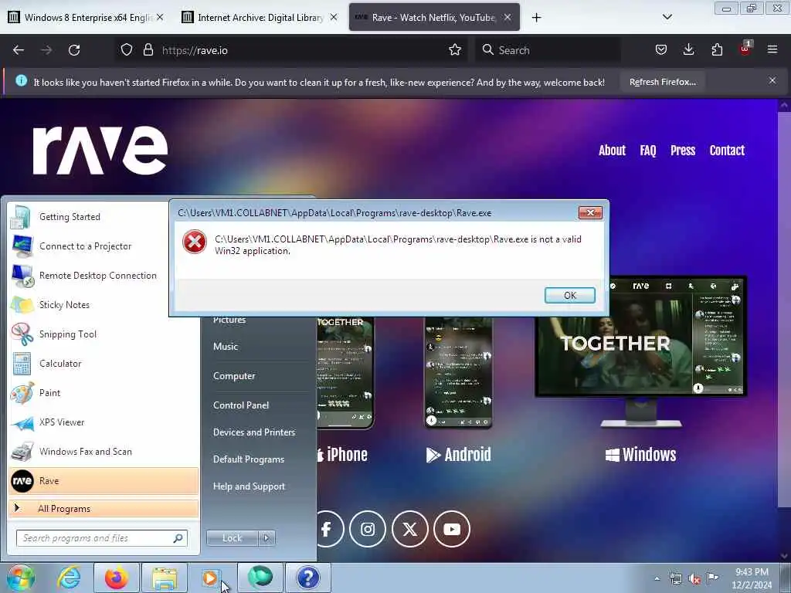Launch Paint from Start menu
The image size is (791, 593).
point(104,393)
